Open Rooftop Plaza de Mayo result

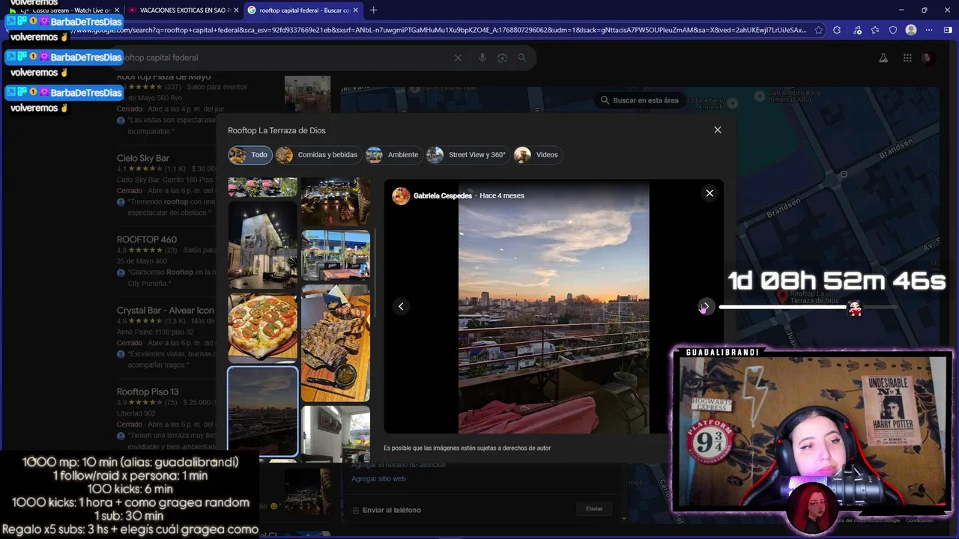[164, 77]
